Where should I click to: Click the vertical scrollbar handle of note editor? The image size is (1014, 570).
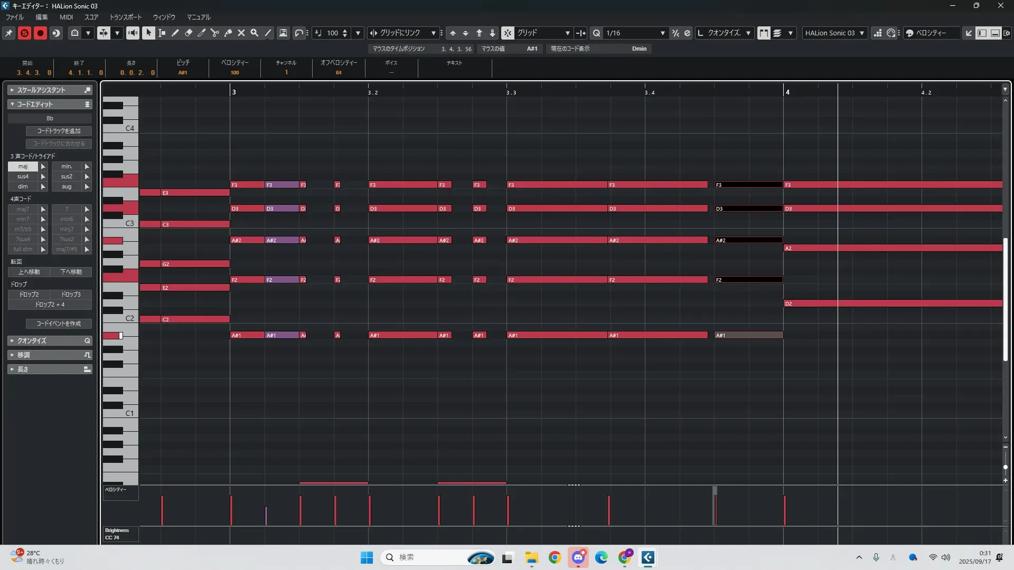[1006, 300]
